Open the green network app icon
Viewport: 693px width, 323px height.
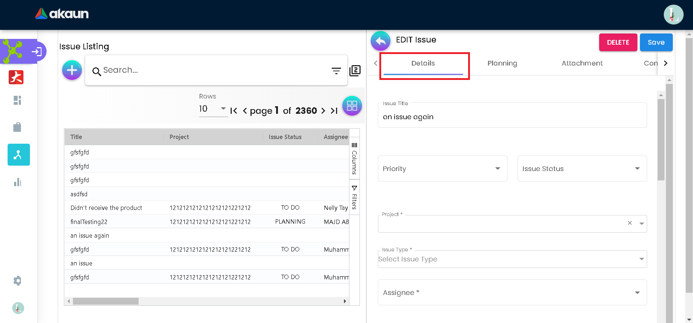click(x=13, y=51)
